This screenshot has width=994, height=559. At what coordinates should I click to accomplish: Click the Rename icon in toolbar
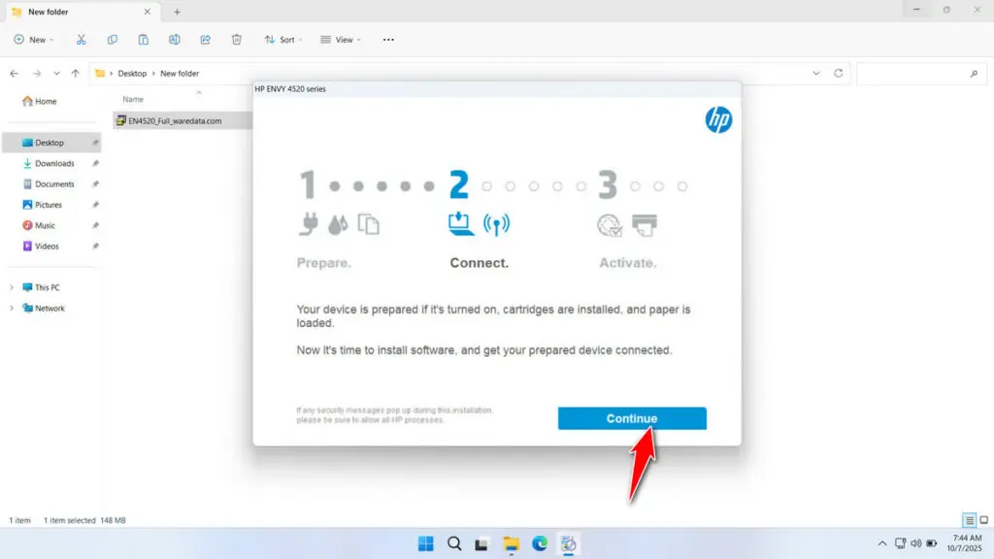point(175,40)
